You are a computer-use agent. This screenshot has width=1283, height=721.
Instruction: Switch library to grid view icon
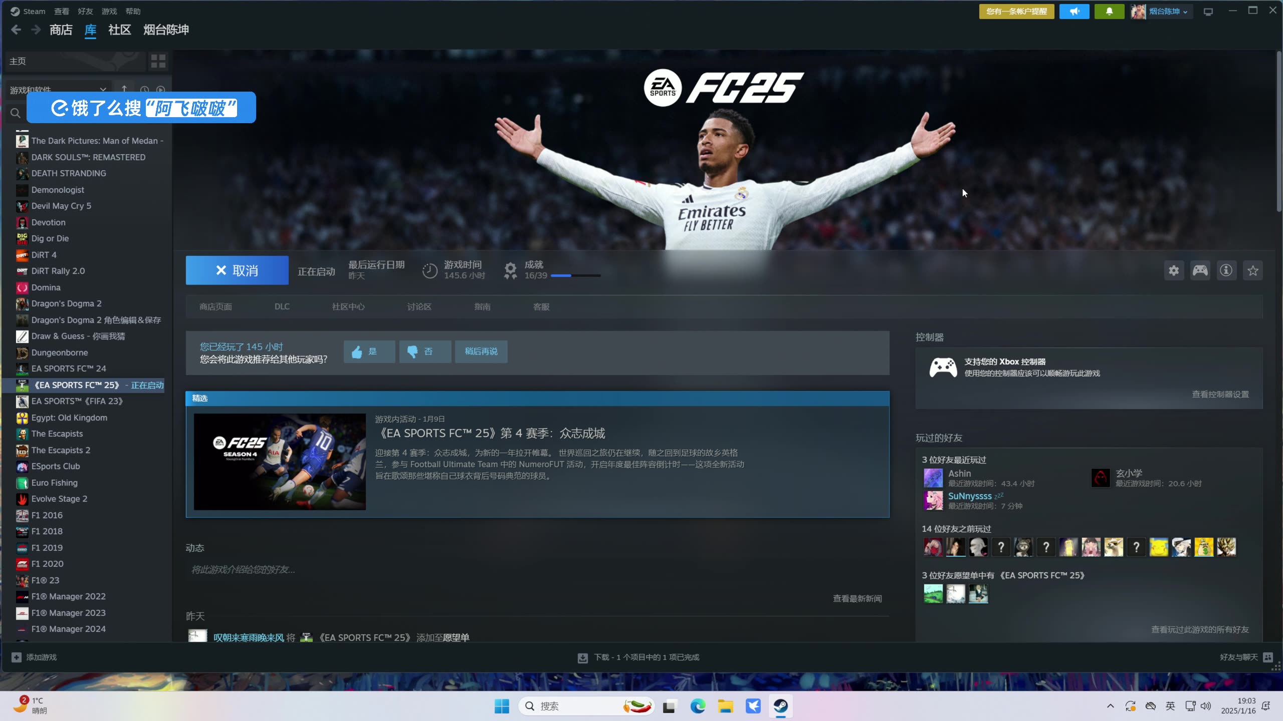(x=158, y=61)
